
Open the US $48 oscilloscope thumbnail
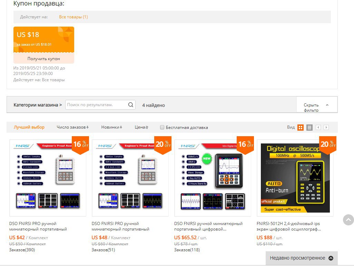point(130,178)
